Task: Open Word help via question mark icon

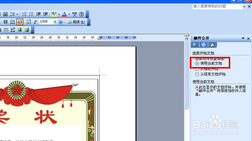Action: (x=61, y=22)
